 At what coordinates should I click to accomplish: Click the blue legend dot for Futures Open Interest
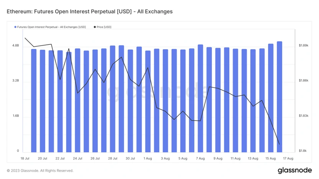pyautogui.click(x=15, y=27)
